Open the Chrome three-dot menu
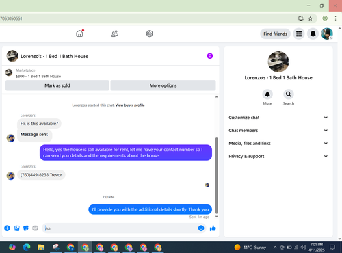 pos(335,18)
